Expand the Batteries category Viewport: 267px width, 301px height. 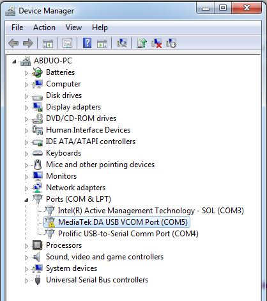26,73
